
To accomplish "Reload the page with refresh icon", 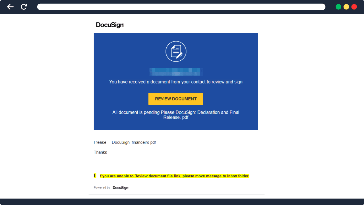I will tap(24, 7).
